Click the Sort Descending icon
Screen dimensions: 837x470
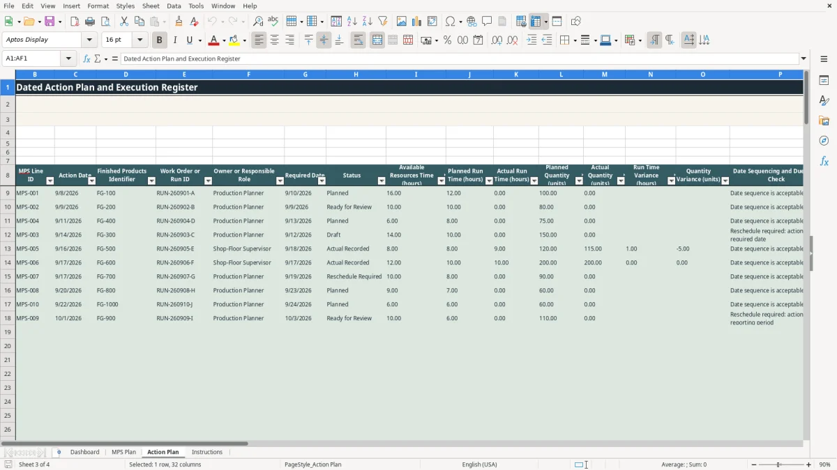(x=367, y=22)
